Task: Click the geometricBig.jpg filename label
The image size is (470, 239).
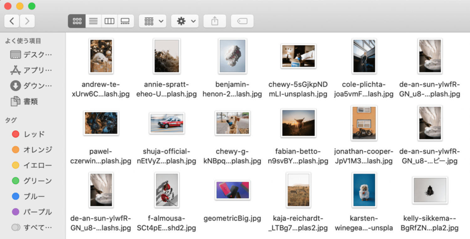Action: (232, 218)
